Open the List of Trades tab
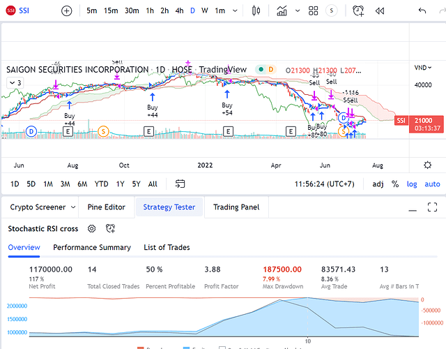Screen dimensions: 446x349 (167, 247)
